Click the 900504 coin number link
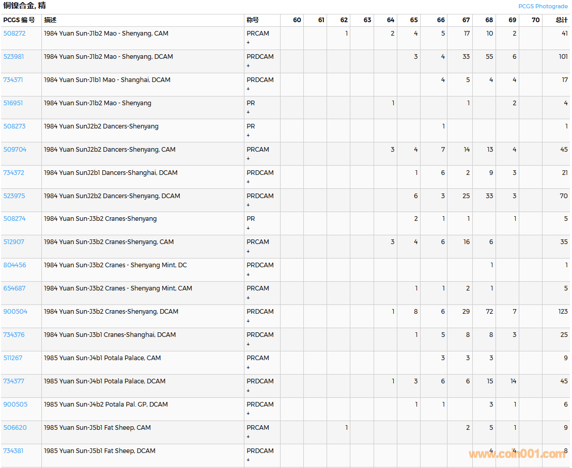 (16, 312)
